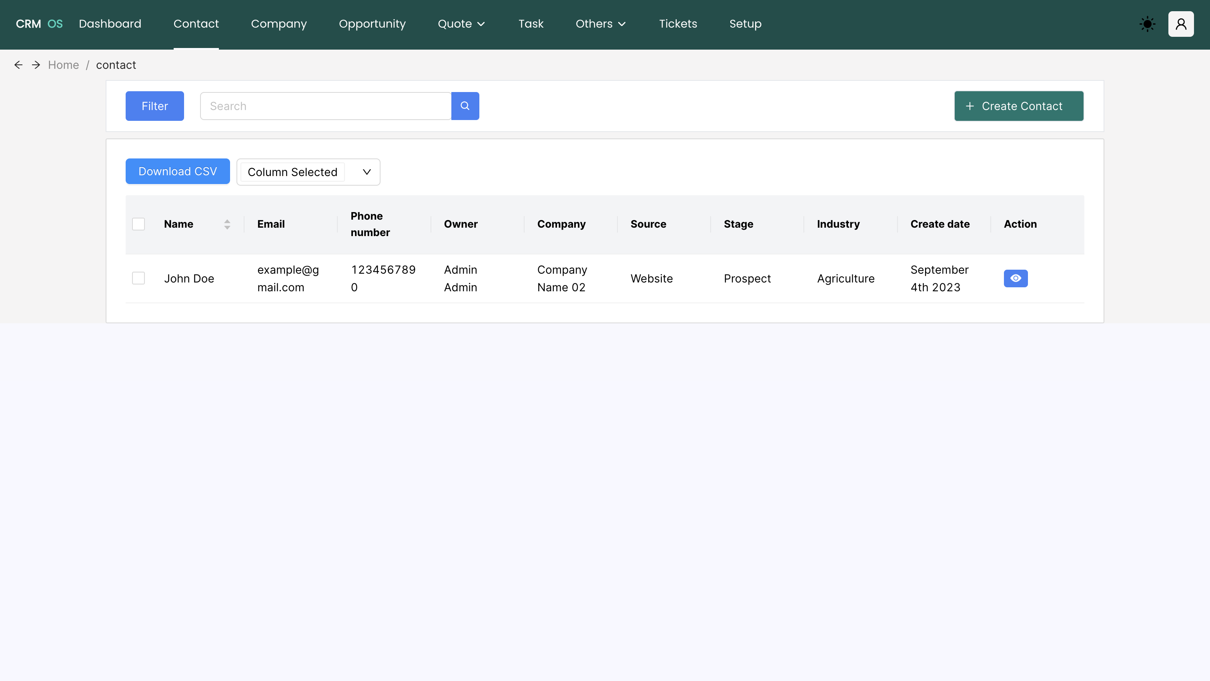
Task: Go to Home via the breadcrumb link
Action: point(63,65)
